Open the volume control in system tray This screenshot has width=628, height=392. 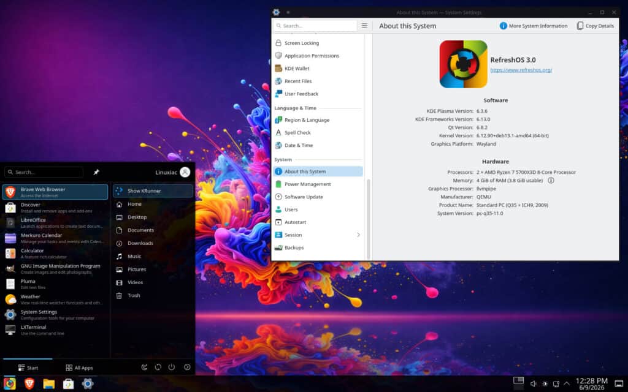[534, 384]
